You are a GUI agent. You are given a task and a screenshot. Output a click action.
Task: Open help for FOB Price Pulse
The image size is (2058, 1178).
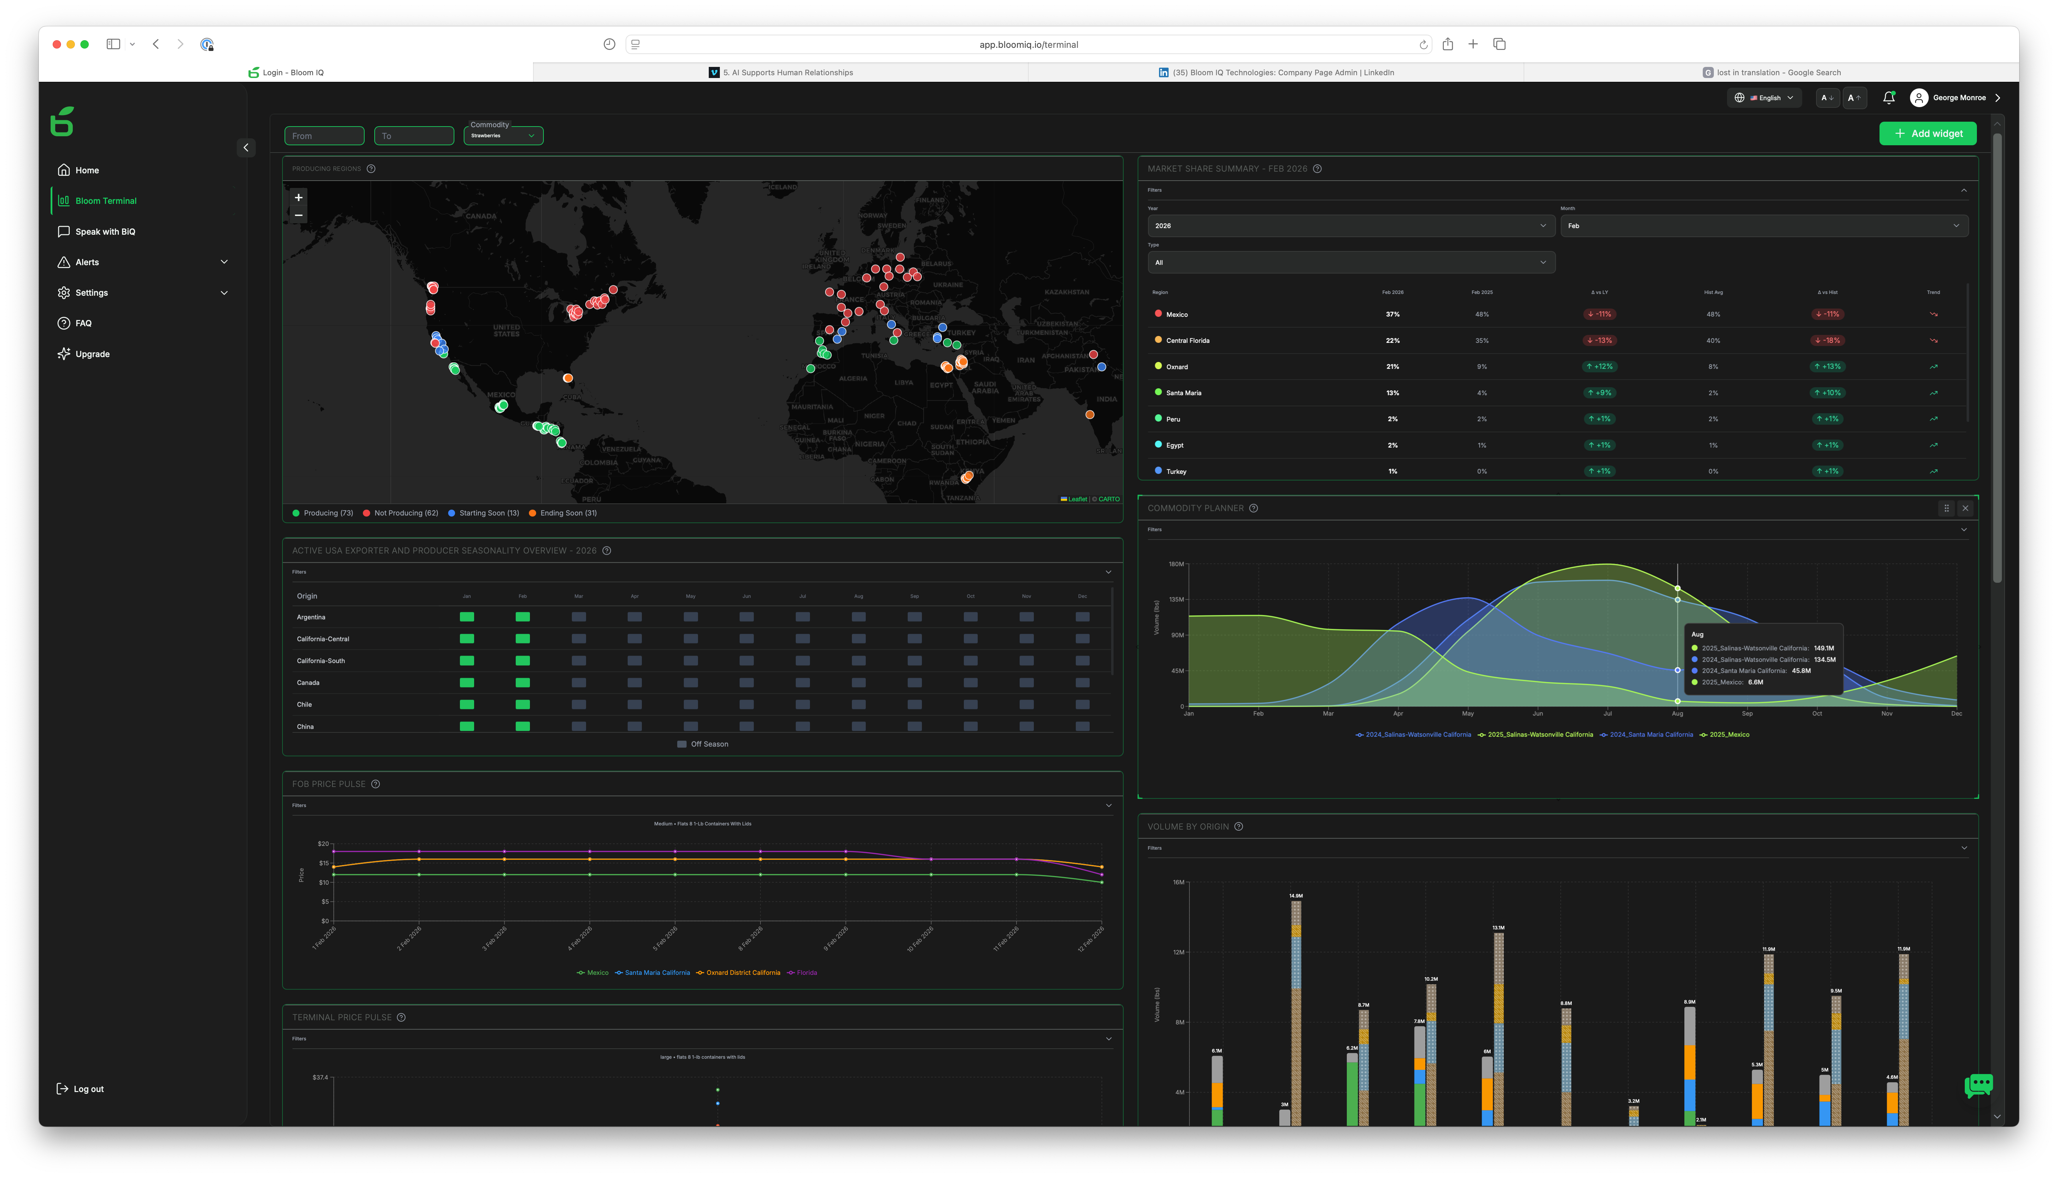375,784
